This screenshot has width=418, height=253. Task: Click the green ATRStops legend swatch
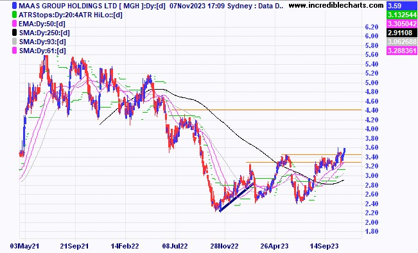tap(15, 15)
